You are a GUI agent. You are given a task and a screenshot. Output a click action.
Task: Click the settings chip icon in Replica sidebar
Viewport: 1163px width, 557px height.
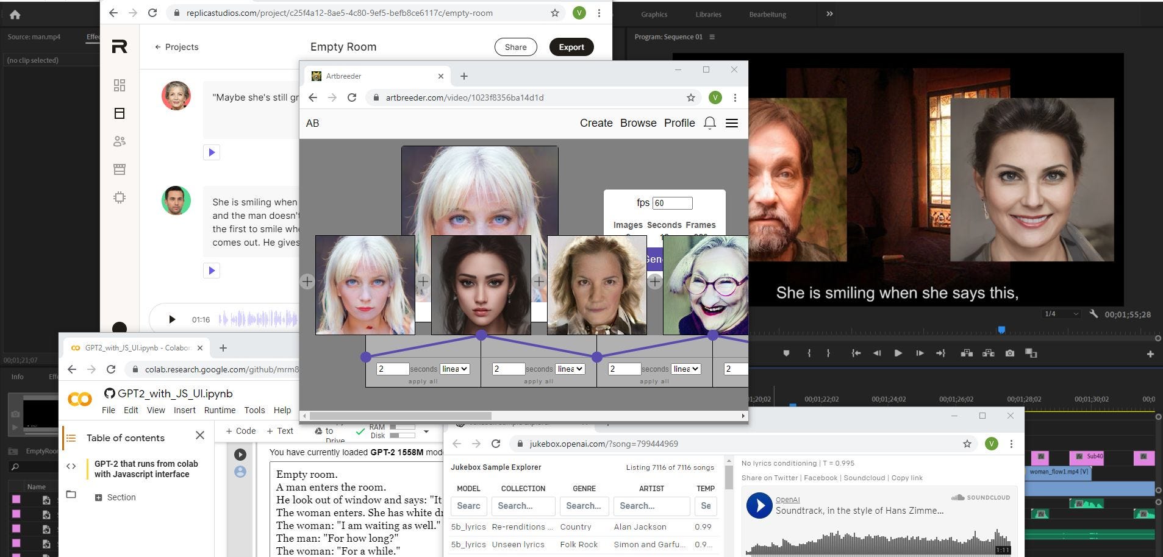click(120, 197)
